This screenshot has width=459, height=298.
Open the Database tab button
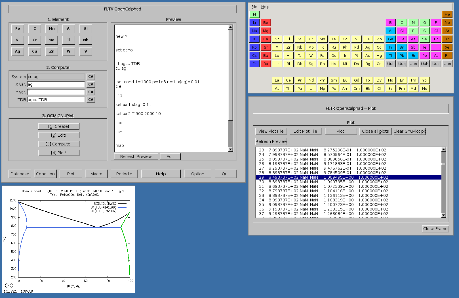(x=20, y=174)
